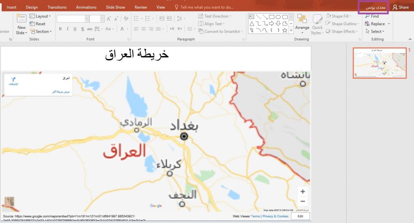Open the Arrange menu
The height and width of the screenshot is (223, 414).
tap(302, 24)
